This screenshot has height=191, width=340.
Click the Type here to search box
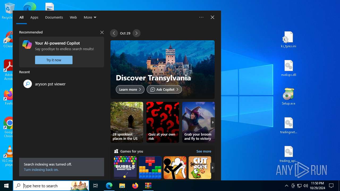click(x=51, y=186)
